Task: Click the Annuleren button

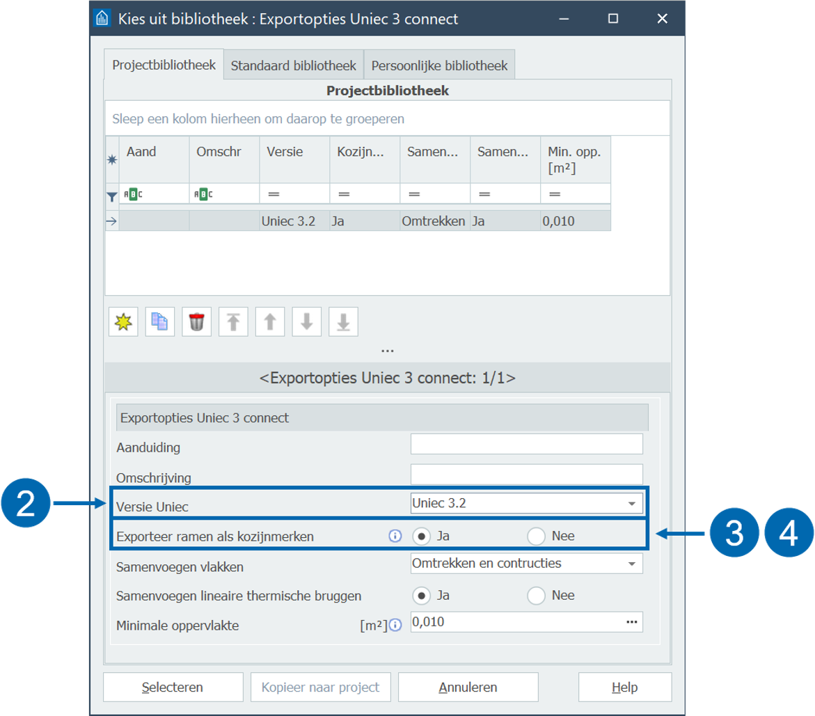Action: tap(468, 687)
